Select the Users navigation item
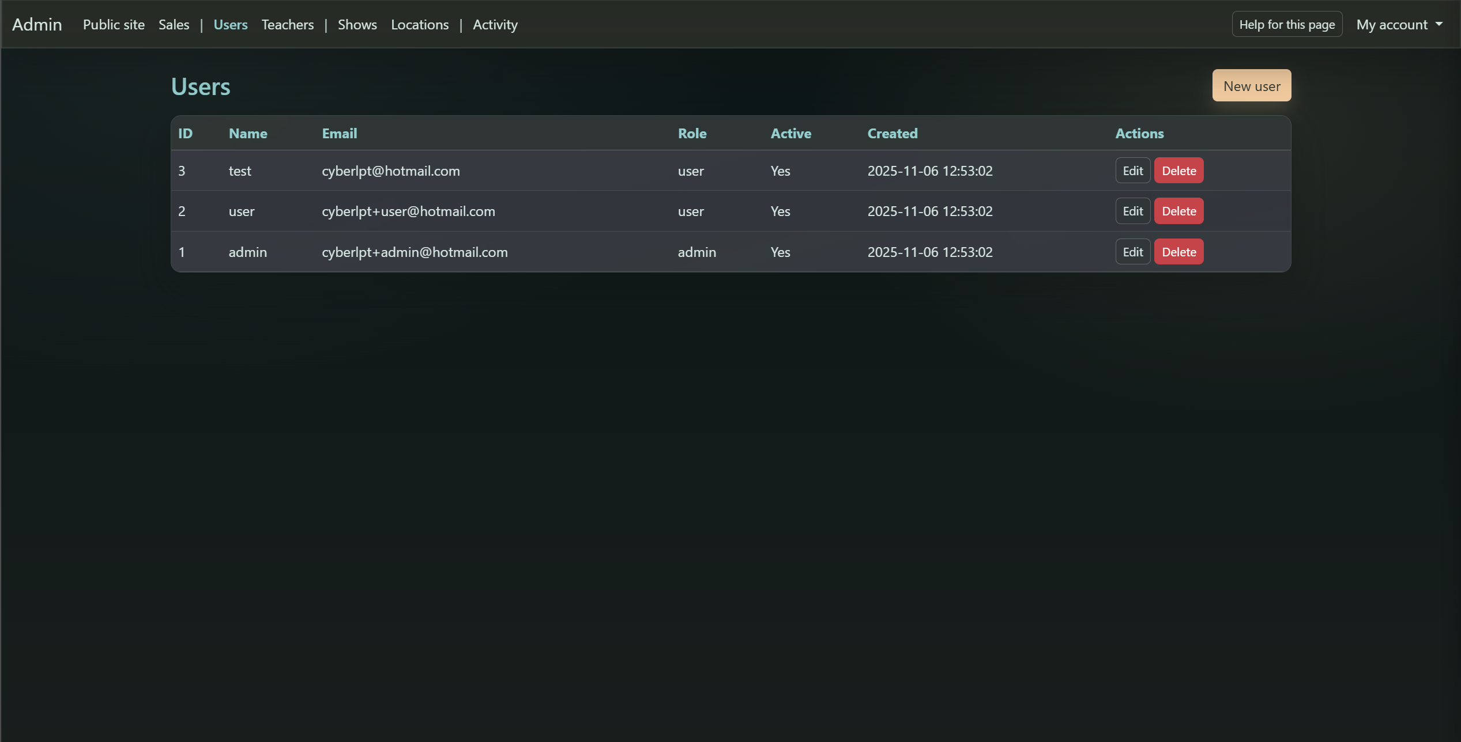The height and width of the screenshot is (742, 1461). click(x=231, y=24)
